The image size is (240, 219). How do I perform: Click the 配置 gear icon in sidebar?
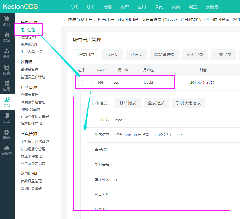[7, 132]
